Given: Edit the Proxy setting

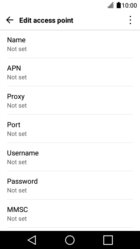Looking at the screenshot, I should [70, 100].
